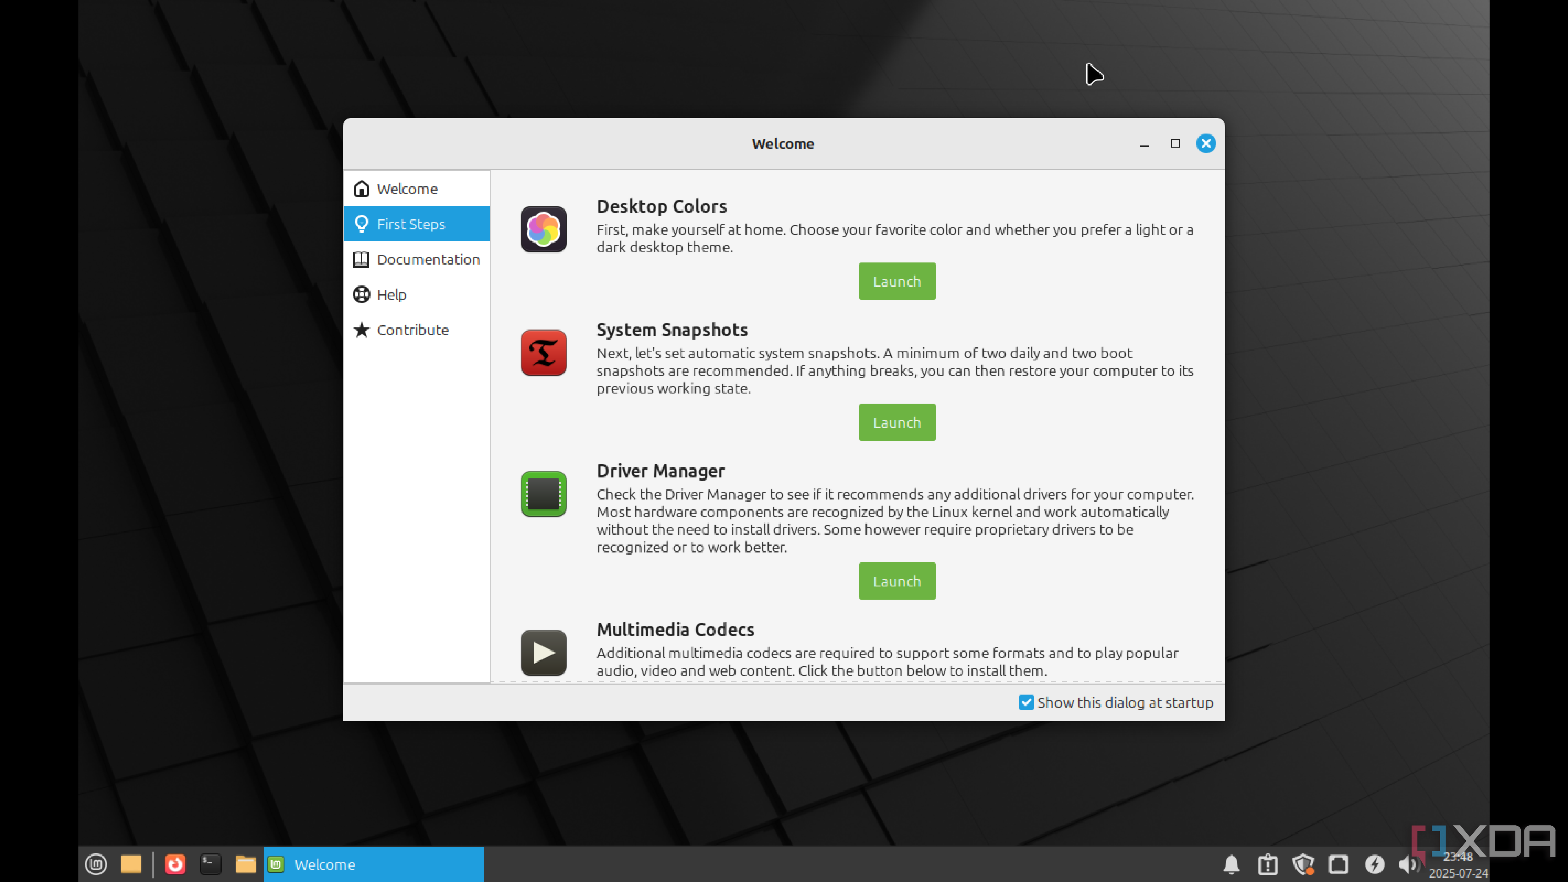The height and width of the screenshot is (882, 1568).
Task: Launch the Driver Manager
Action: point(897,581)
